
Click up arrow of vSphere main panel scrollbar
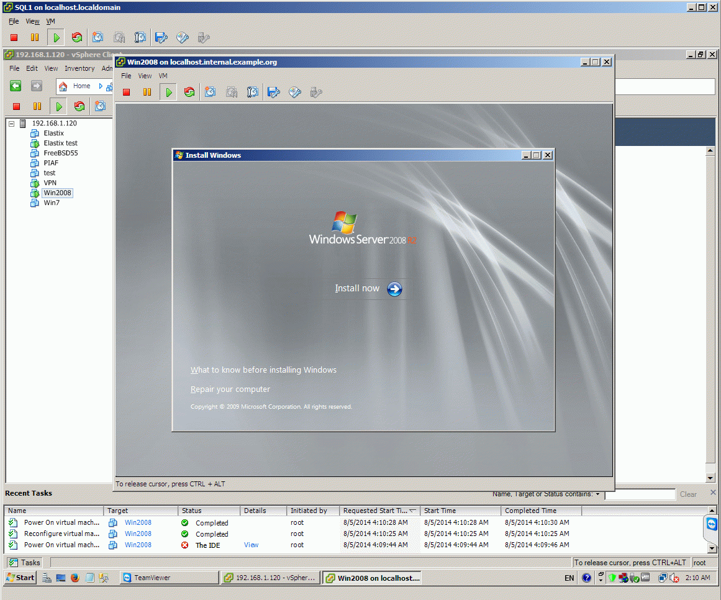coord(710,151)
